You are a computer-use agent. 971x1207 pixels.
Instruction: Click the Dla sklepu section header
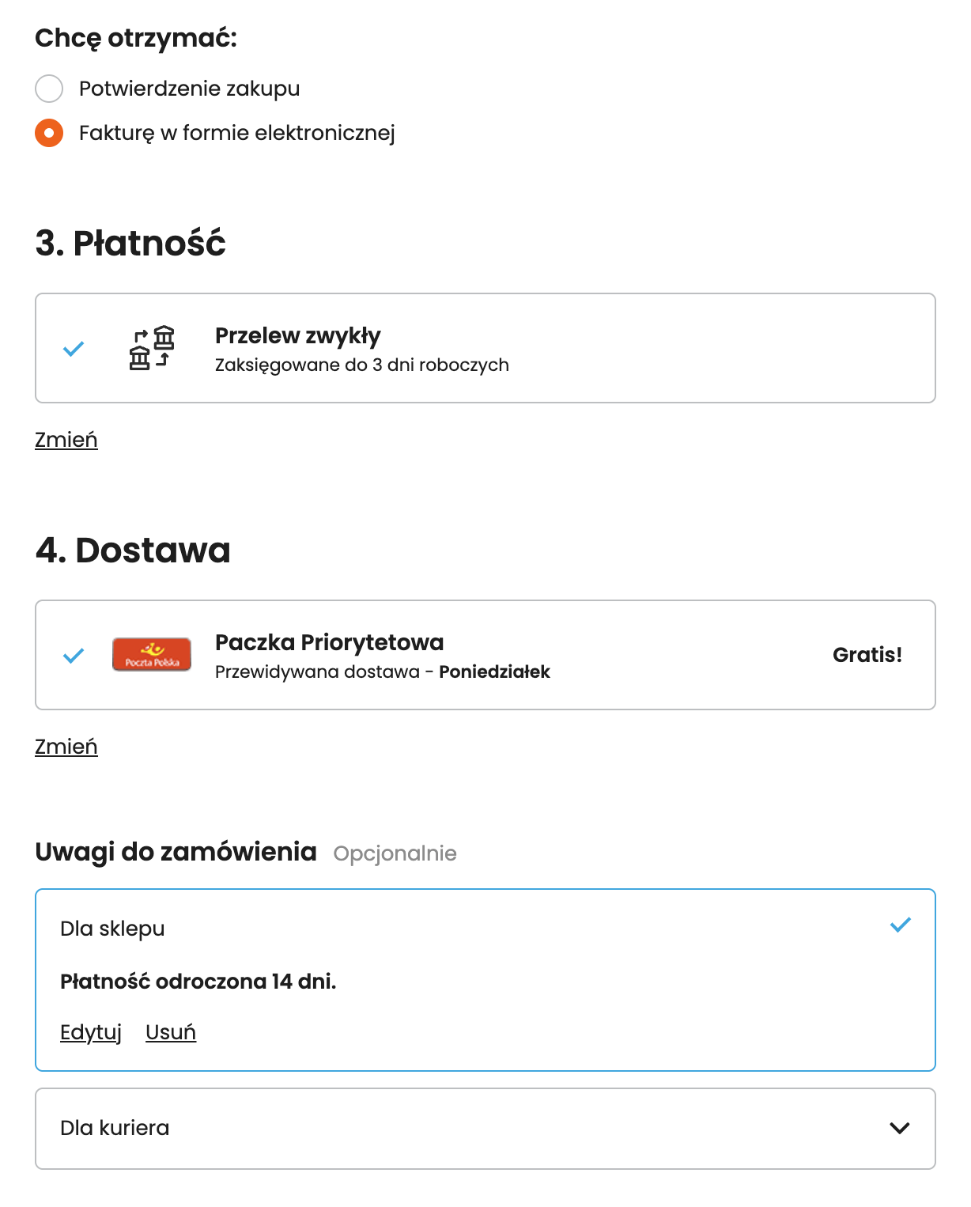tap(112, 929)
